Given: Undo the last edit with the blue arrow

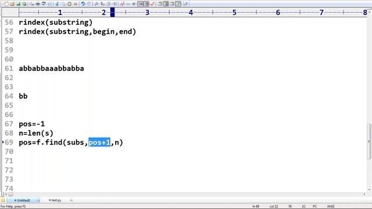Looking at the screenshot, I should (x=83, y=4).
